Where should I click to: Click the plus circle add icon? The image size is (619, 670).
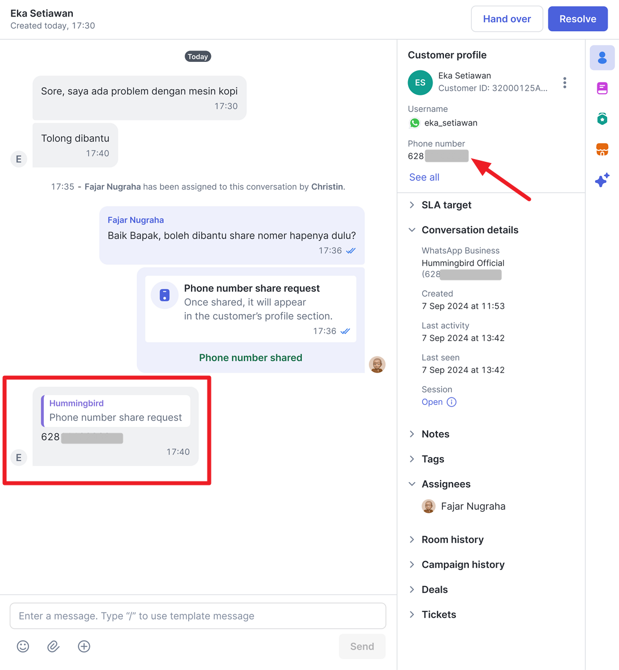[x=84, y=646]
